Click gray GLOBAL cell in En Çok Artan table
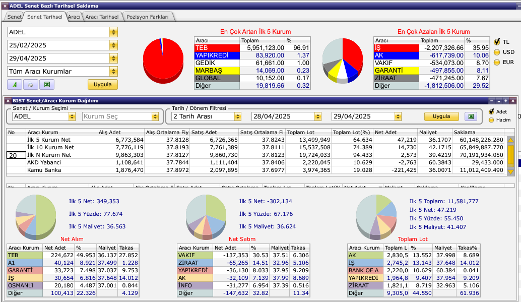Viewport: 521px width, 302px height. [217, 78]
